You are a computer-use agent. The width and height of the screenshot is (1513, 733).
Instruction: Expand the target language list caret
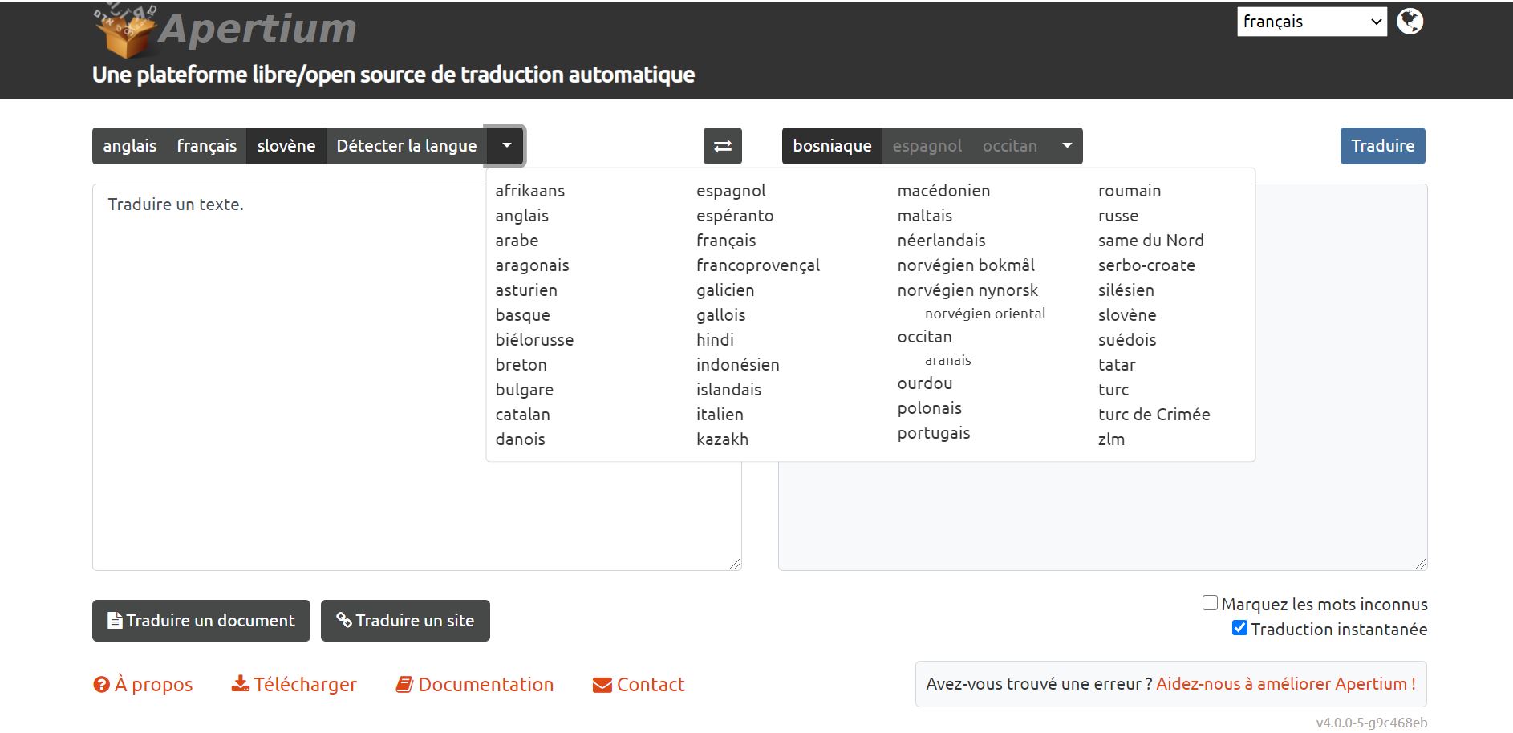point(1066,146)
